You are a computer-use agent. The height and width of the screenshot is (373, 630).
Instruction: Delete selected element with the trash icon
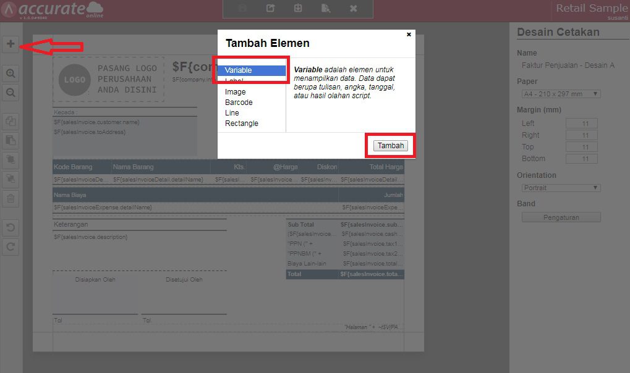[10, 198]
